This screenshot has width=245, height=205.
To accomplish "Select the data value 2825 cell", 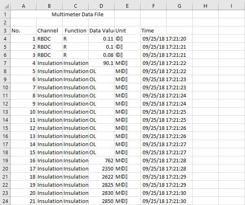I will [x=102, y=185].
